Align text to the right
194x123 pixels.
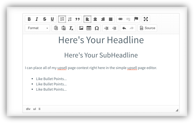click(103, 19)
